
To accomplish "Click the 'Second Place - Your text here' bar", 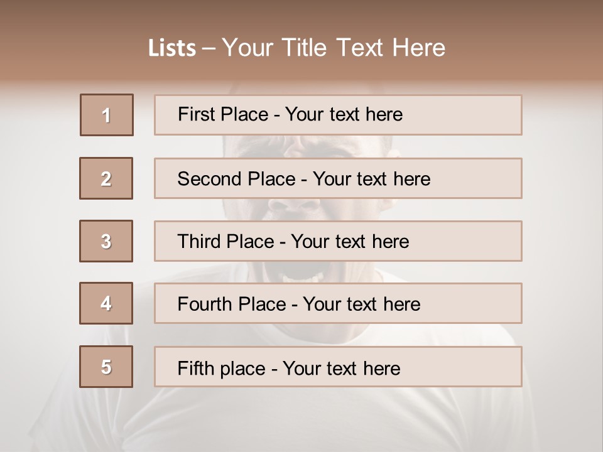I will 338,178.
